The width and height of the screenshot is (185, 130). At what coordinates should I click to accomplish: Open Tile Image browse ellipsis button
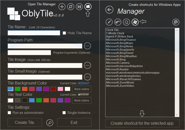(88, 65)
